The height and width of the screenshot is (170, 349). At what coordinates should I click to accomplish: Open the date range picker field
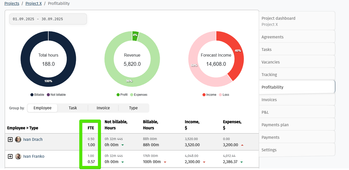pyautogui.click(x=48, y=19)
